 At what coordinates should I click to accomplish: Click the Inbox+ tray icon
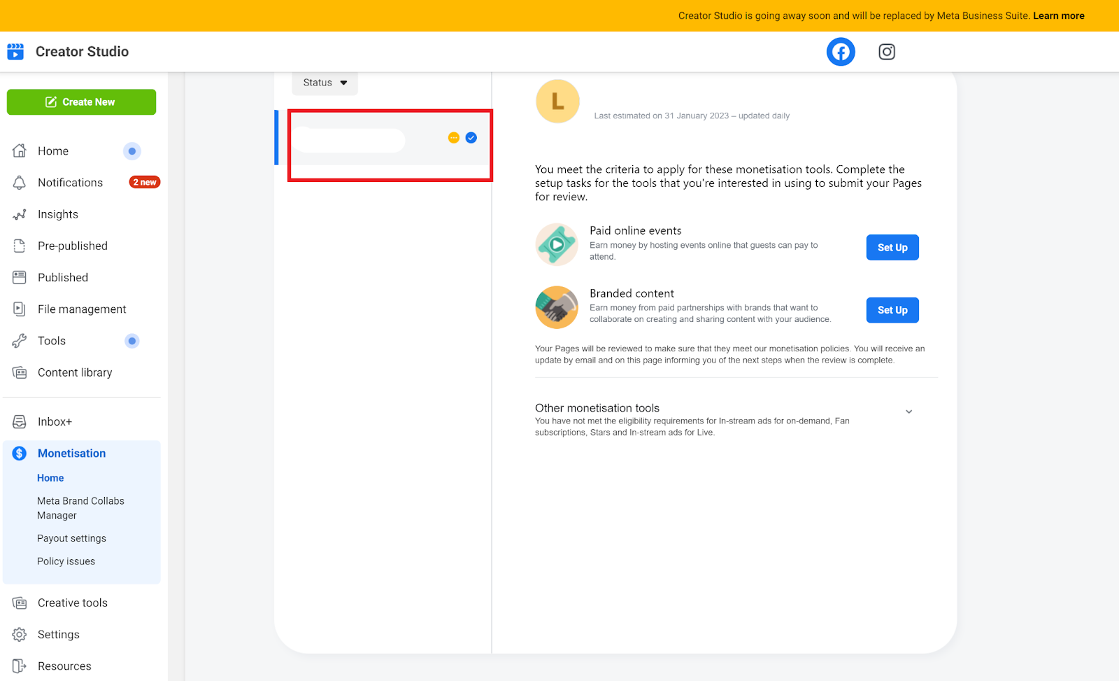(20, 421)
